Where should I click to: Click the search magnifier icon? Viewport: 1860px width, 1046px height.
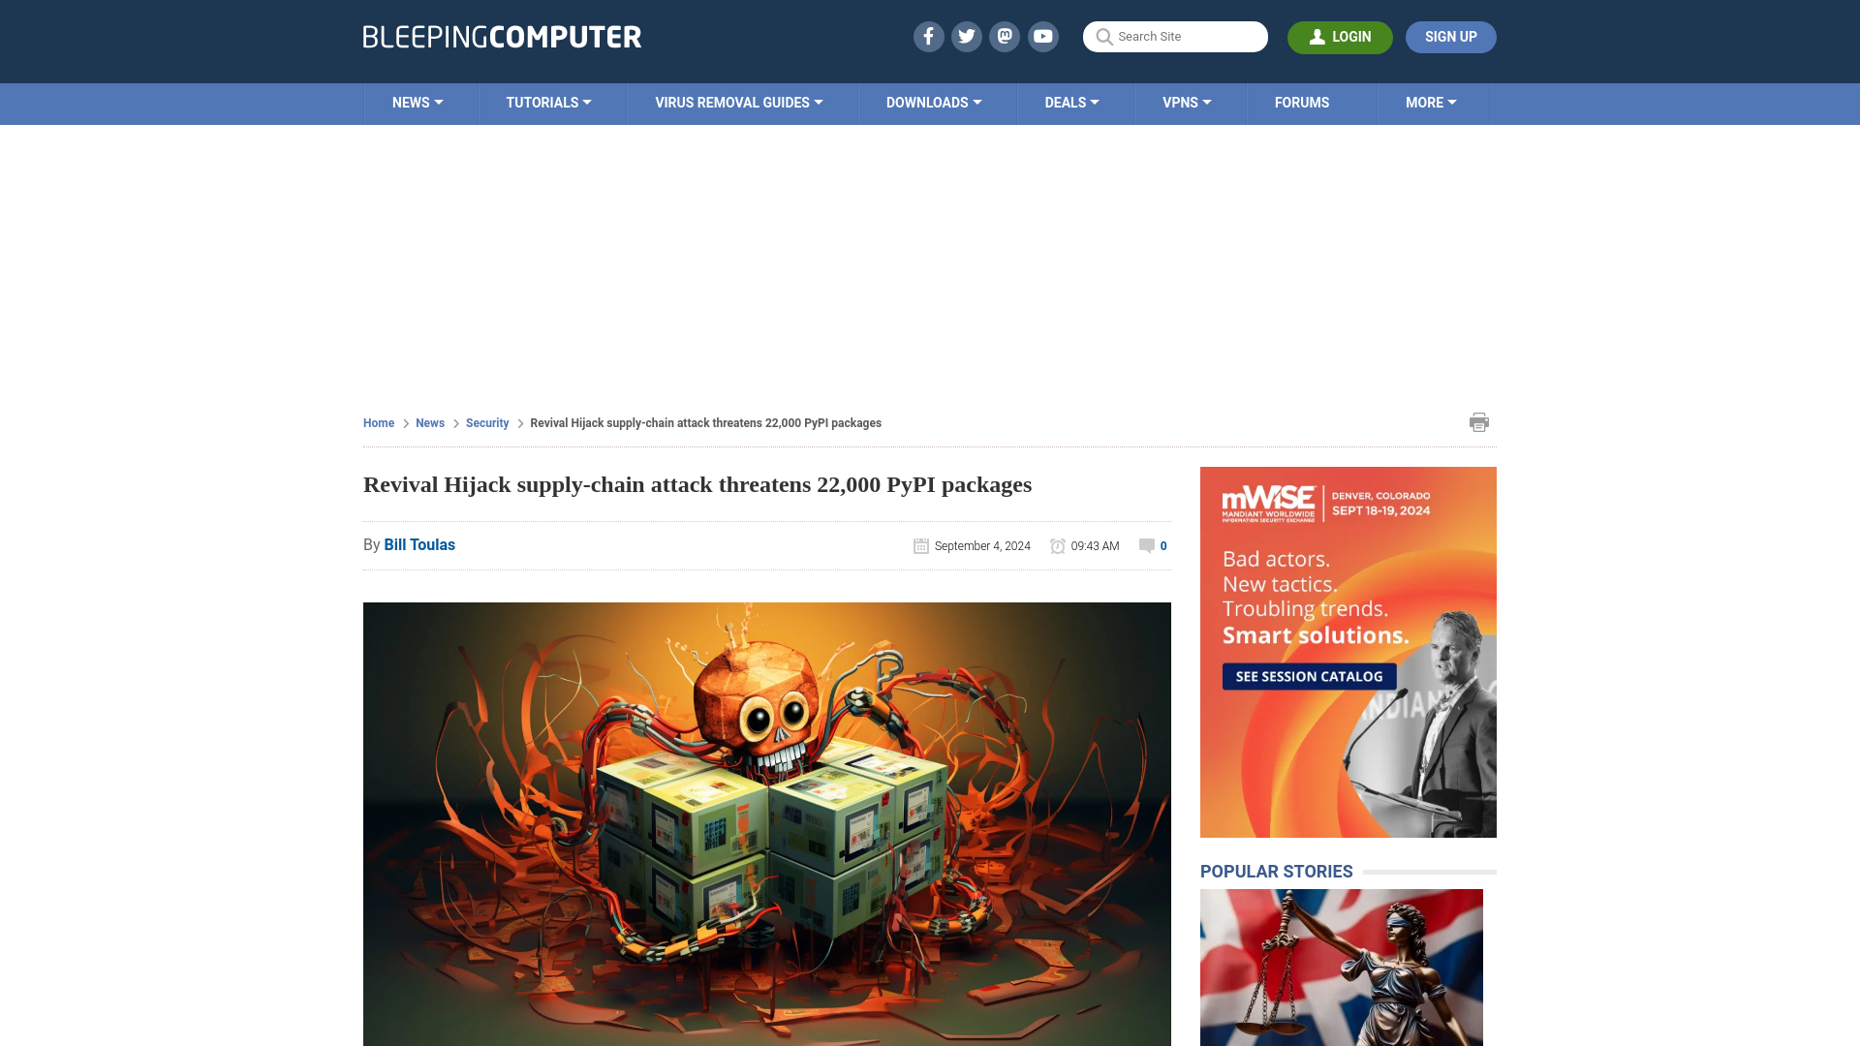1103,36
